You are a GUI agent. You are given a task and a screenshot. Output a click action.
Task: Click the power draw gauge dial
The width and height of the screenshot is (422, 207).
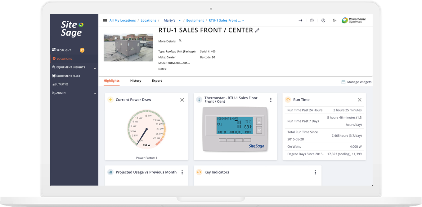point(146,129)
